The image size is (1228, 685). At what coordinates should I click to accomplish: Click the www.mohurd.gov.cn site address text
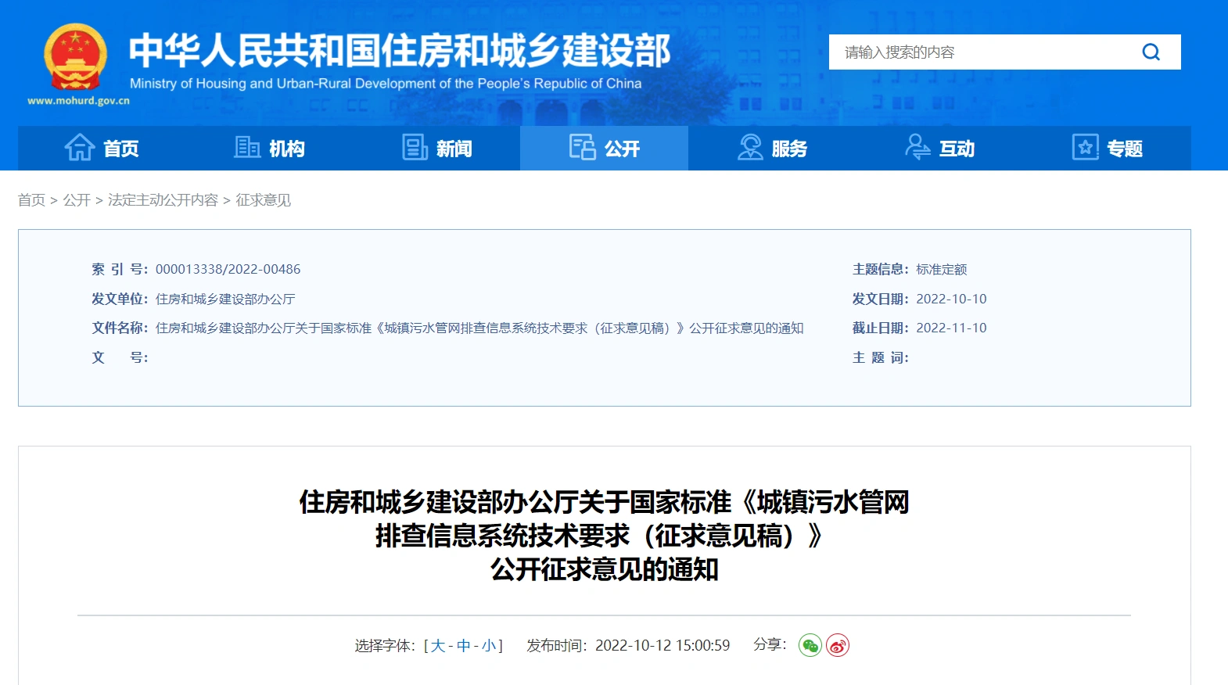coord(78,101)
